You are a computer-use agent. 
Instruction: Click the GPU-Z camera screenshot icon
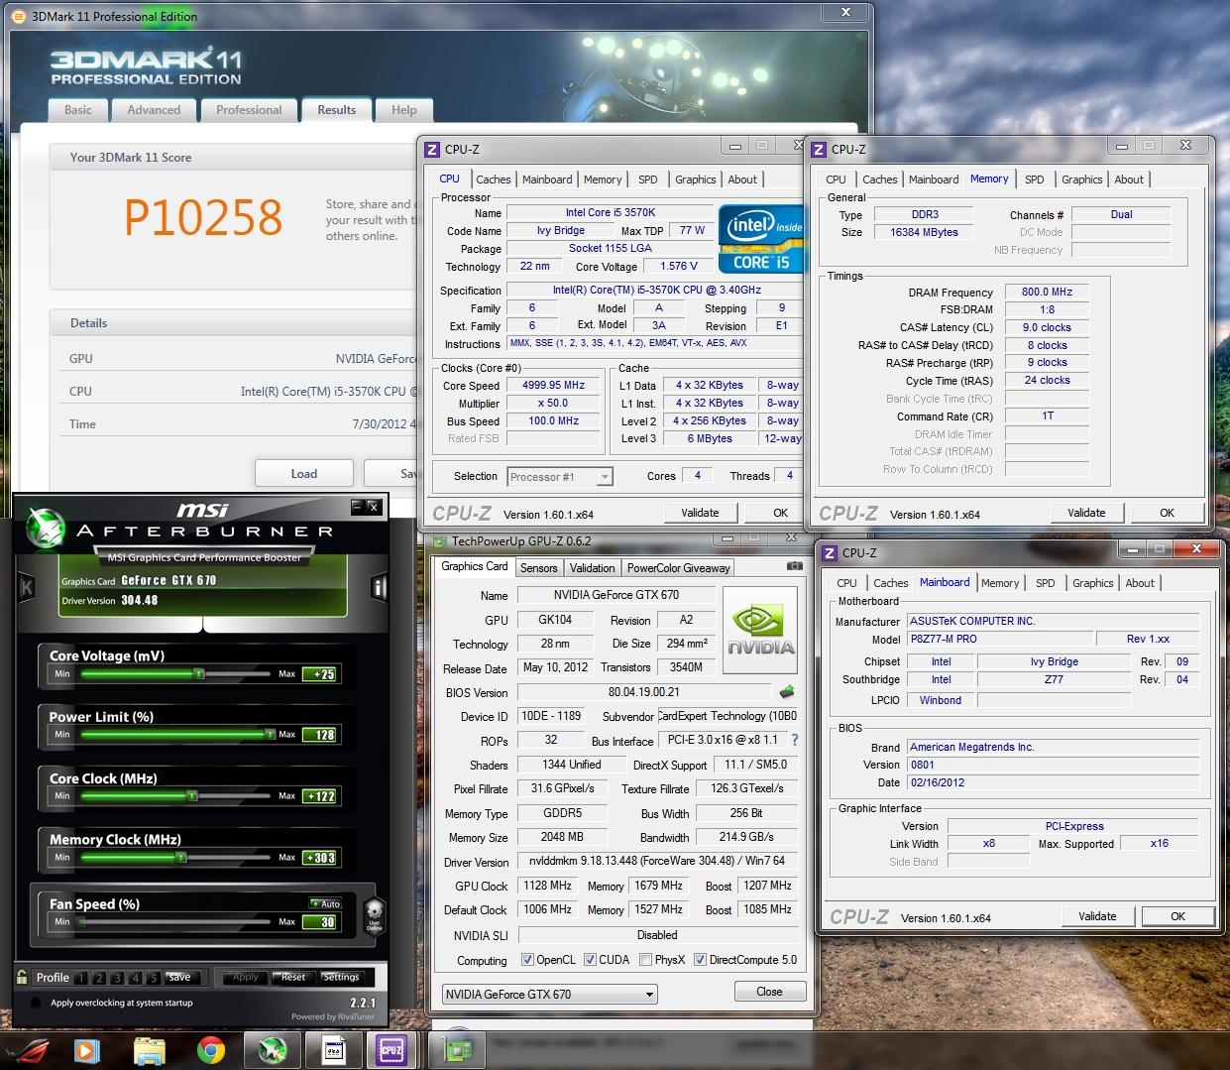(x=794, y=566)
